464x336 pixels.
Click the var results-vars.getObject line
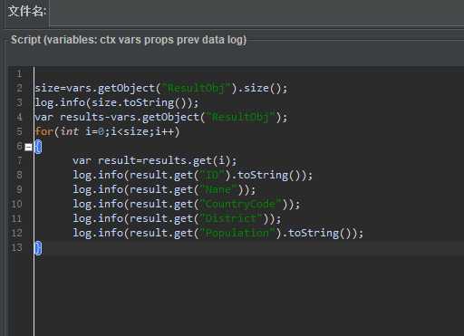click(x=161, y=117)
